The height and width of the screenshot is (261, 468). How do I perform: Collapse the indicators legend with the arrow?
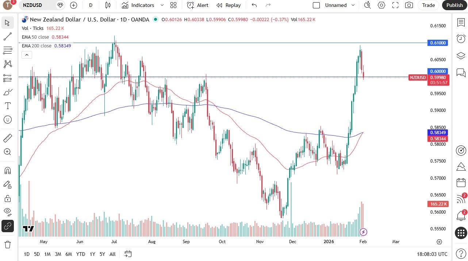tap(27, 55)
